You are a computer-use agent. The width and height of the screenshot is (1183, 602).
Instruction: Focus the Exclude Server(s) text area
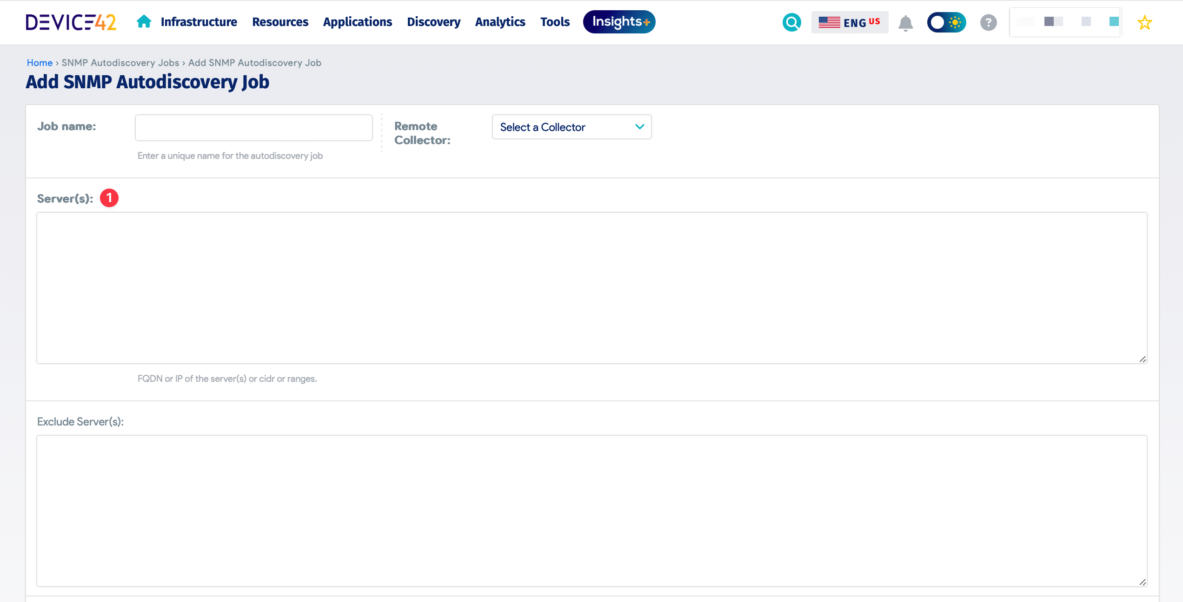(591, 511)
